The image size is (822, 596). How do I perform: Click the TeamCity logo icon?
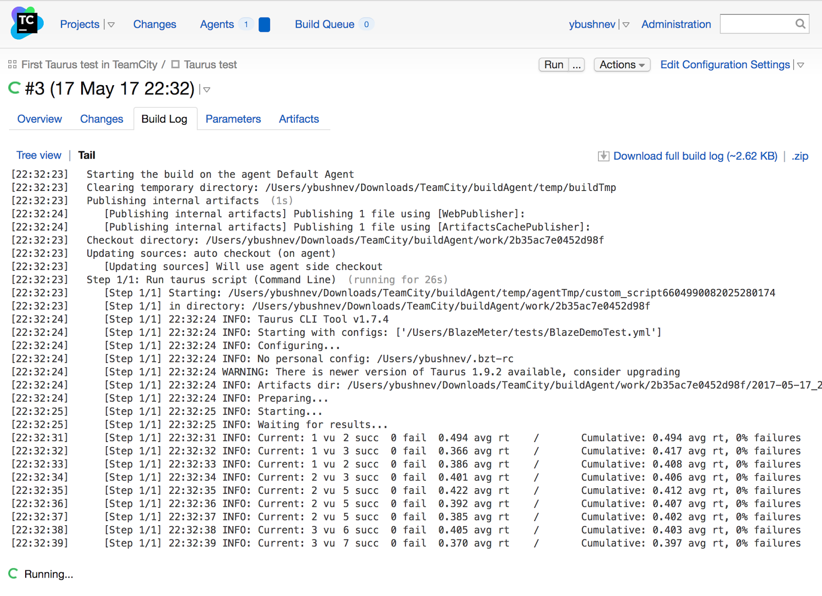pos(27,23)
